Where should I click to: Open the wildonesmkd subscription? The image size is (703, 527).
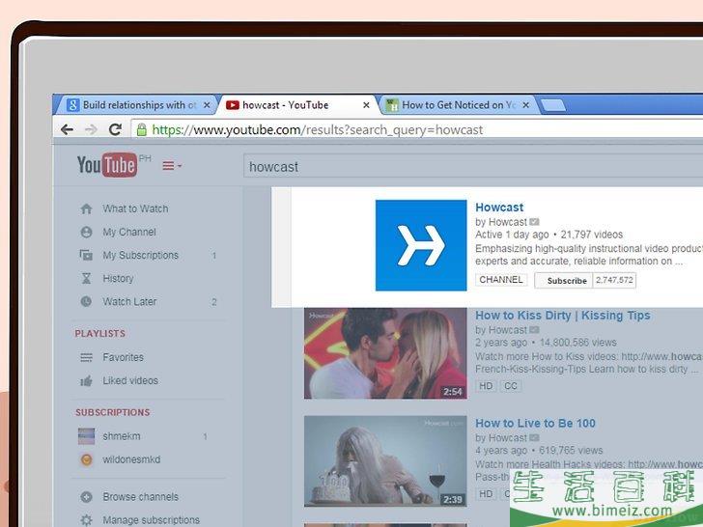[x=131, y=459]
